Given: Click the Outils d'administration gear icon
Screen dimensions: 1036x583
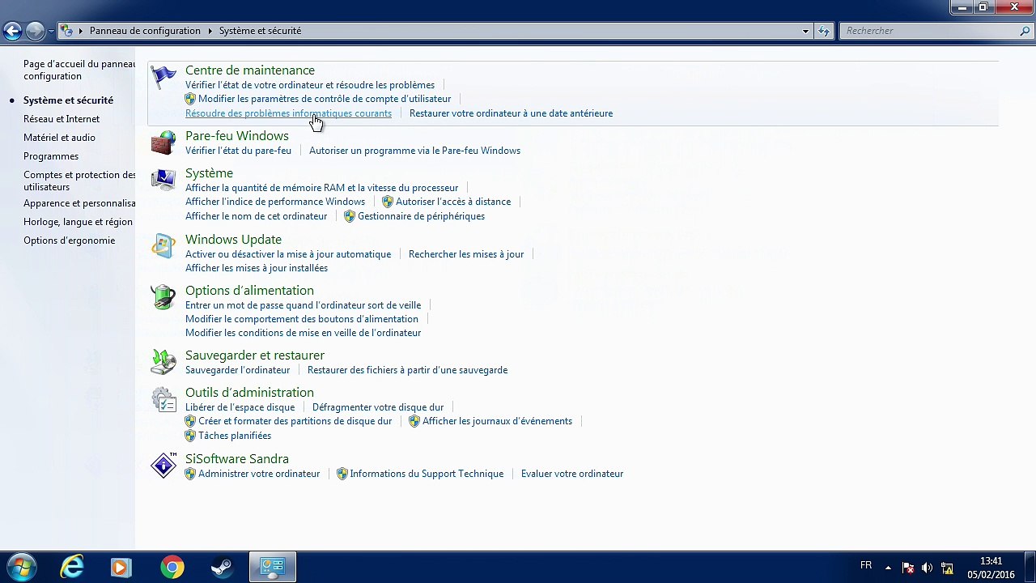Looking at the screenshot, I should [163, 399].
